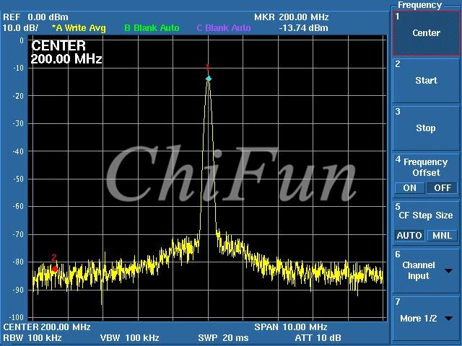Click the CF Step Size softkey label
The image size is (462, 346).
[x=426, y=216]
